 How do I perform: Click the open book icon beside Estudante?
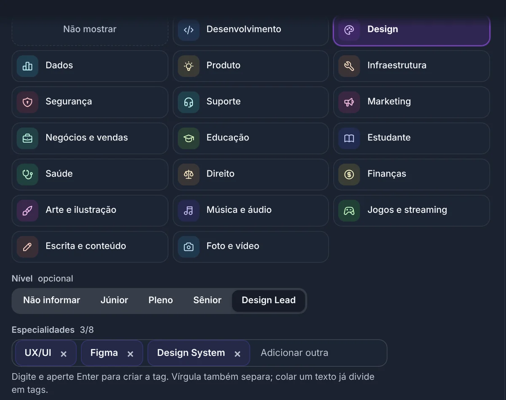(349, 138)
